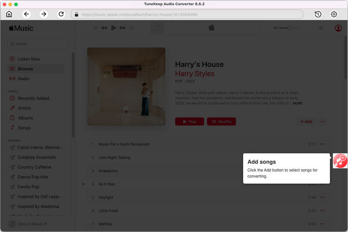Image resolution: width=348 pixels, height=232 pixels.
Task: Open the Harry Styles artist link
Action: (195, 74)
